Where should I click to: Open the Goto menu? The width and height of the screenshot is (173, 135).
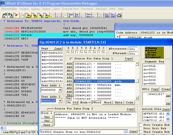pyautogui.click(x=56, y=9)
